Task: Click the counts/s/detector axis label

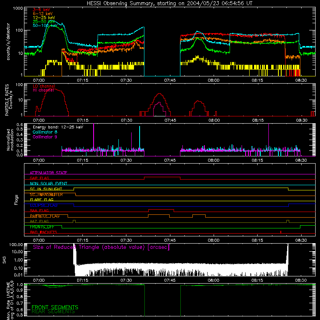Action: (8, 42)
